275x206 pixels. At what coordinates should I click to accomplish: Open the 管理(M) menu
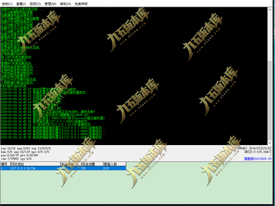(50, 4)
